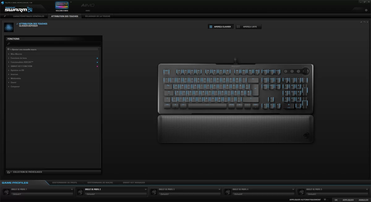Open the Onglet de Profil 3 dropdown arrow
This screenshot has height=202, width=371.
[x=220, y=189]
